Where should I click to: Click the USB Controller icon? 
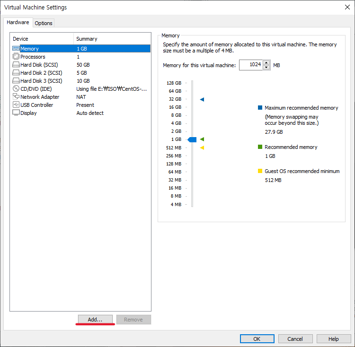coord(16,104)
